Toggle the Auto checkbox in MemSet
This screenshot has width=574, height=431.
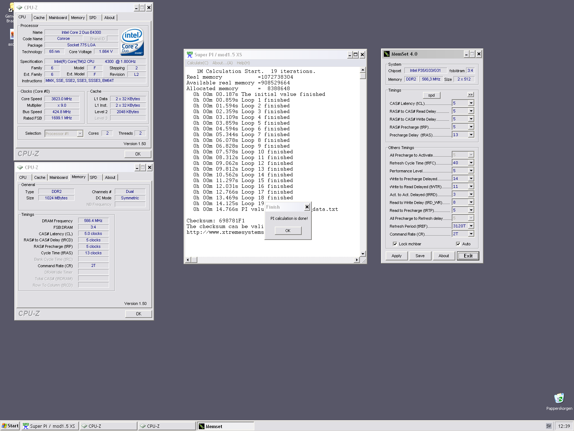pos(458,244)
